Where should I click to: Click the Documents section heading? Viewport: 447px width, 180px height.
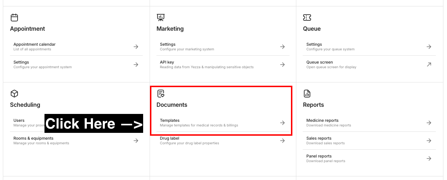(172, 105)
